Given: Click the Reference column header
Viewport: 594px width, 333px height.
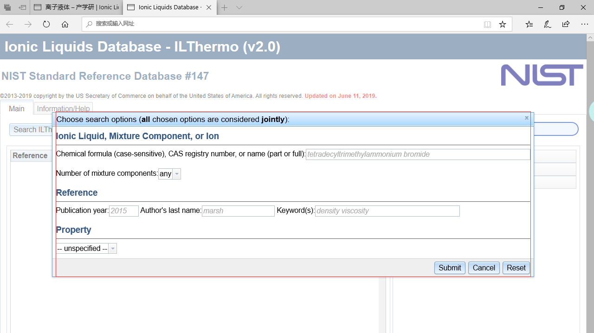Looking at the screenshot, I should [30, 155].
